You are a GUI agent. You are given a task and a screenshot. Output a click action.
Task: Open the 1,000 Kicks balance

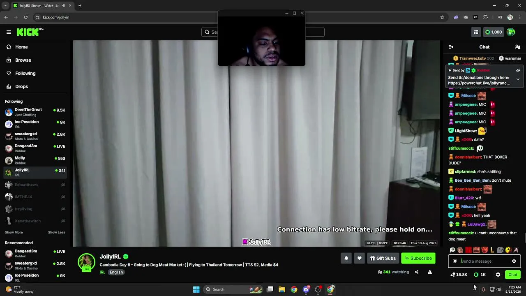point(494,32)
